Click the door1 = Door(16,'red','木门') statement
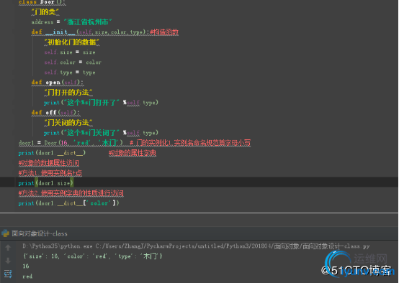399x283 pixels. click(71, 143)
